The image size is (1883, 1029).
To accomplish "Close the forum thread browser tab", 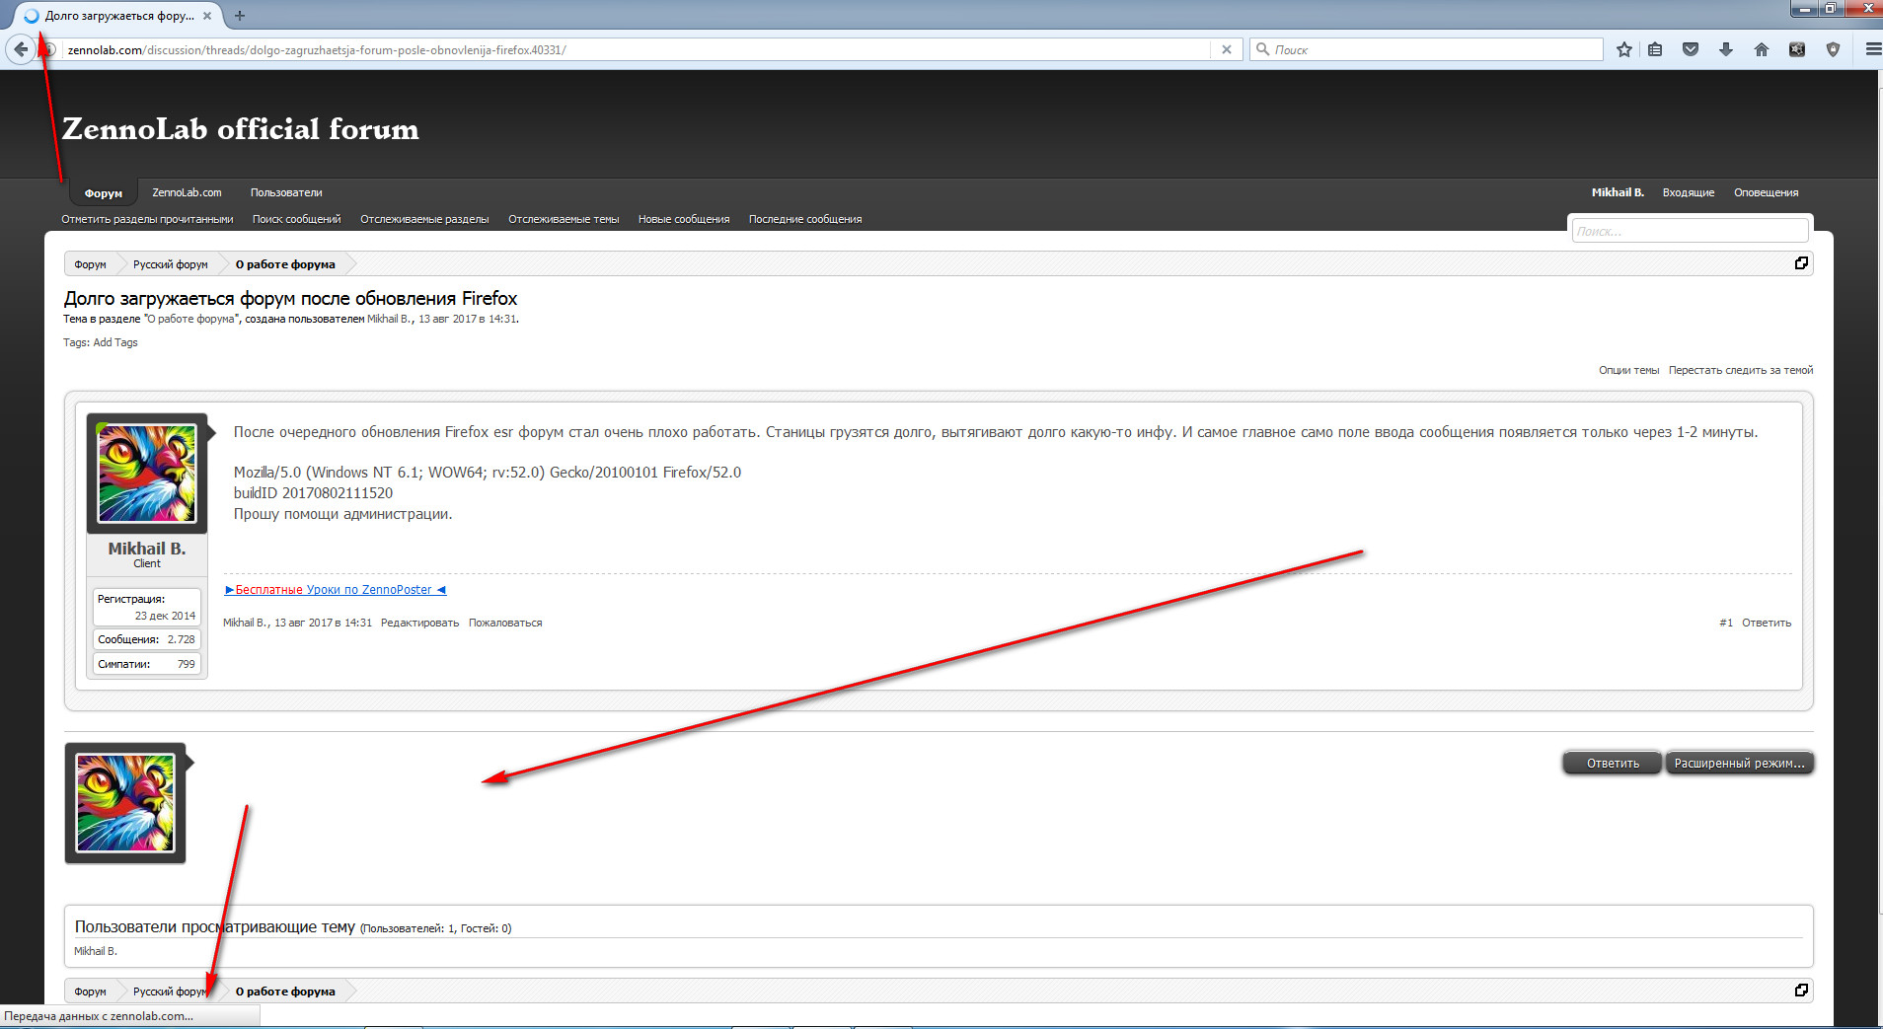I will click(x=207, y=16).
